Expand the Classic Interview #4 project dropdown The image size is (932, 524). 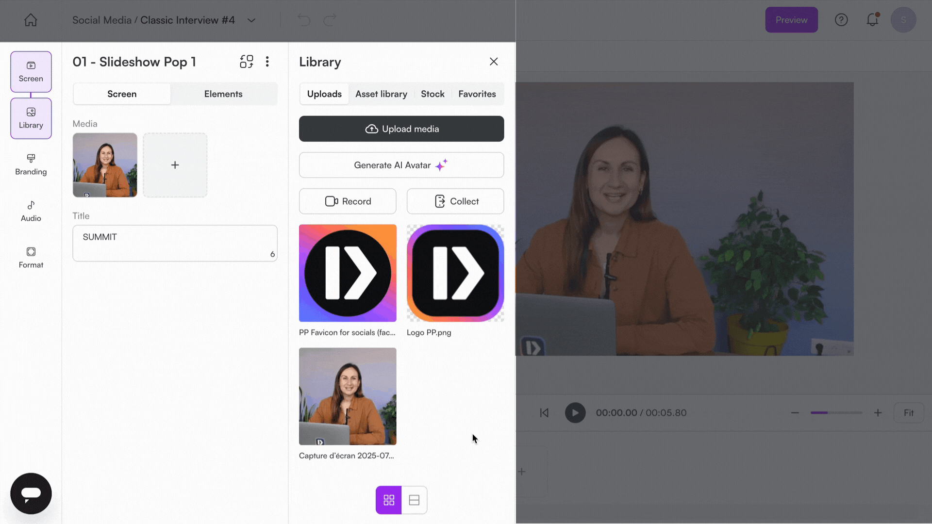coord(251,20)
